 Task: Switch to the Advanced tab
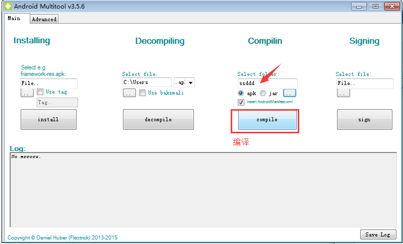click(44, 19)
